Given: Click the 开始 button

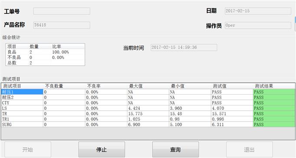Looking at the screenshot, I should pyautogui.click(x=28, y=149).
